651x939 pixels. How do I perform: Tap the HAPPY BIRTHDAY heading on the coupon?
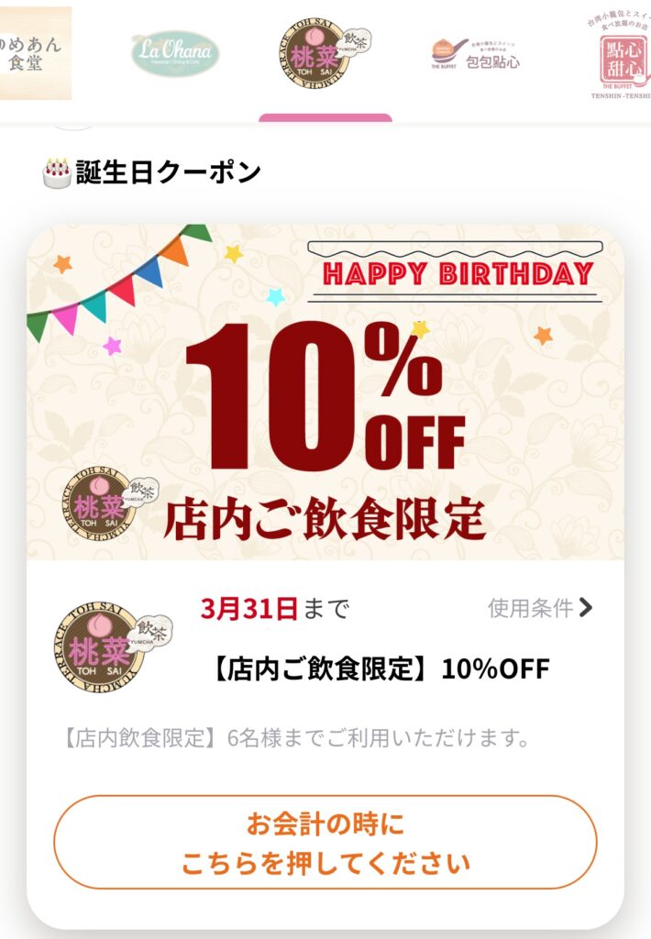pos(458,273)
